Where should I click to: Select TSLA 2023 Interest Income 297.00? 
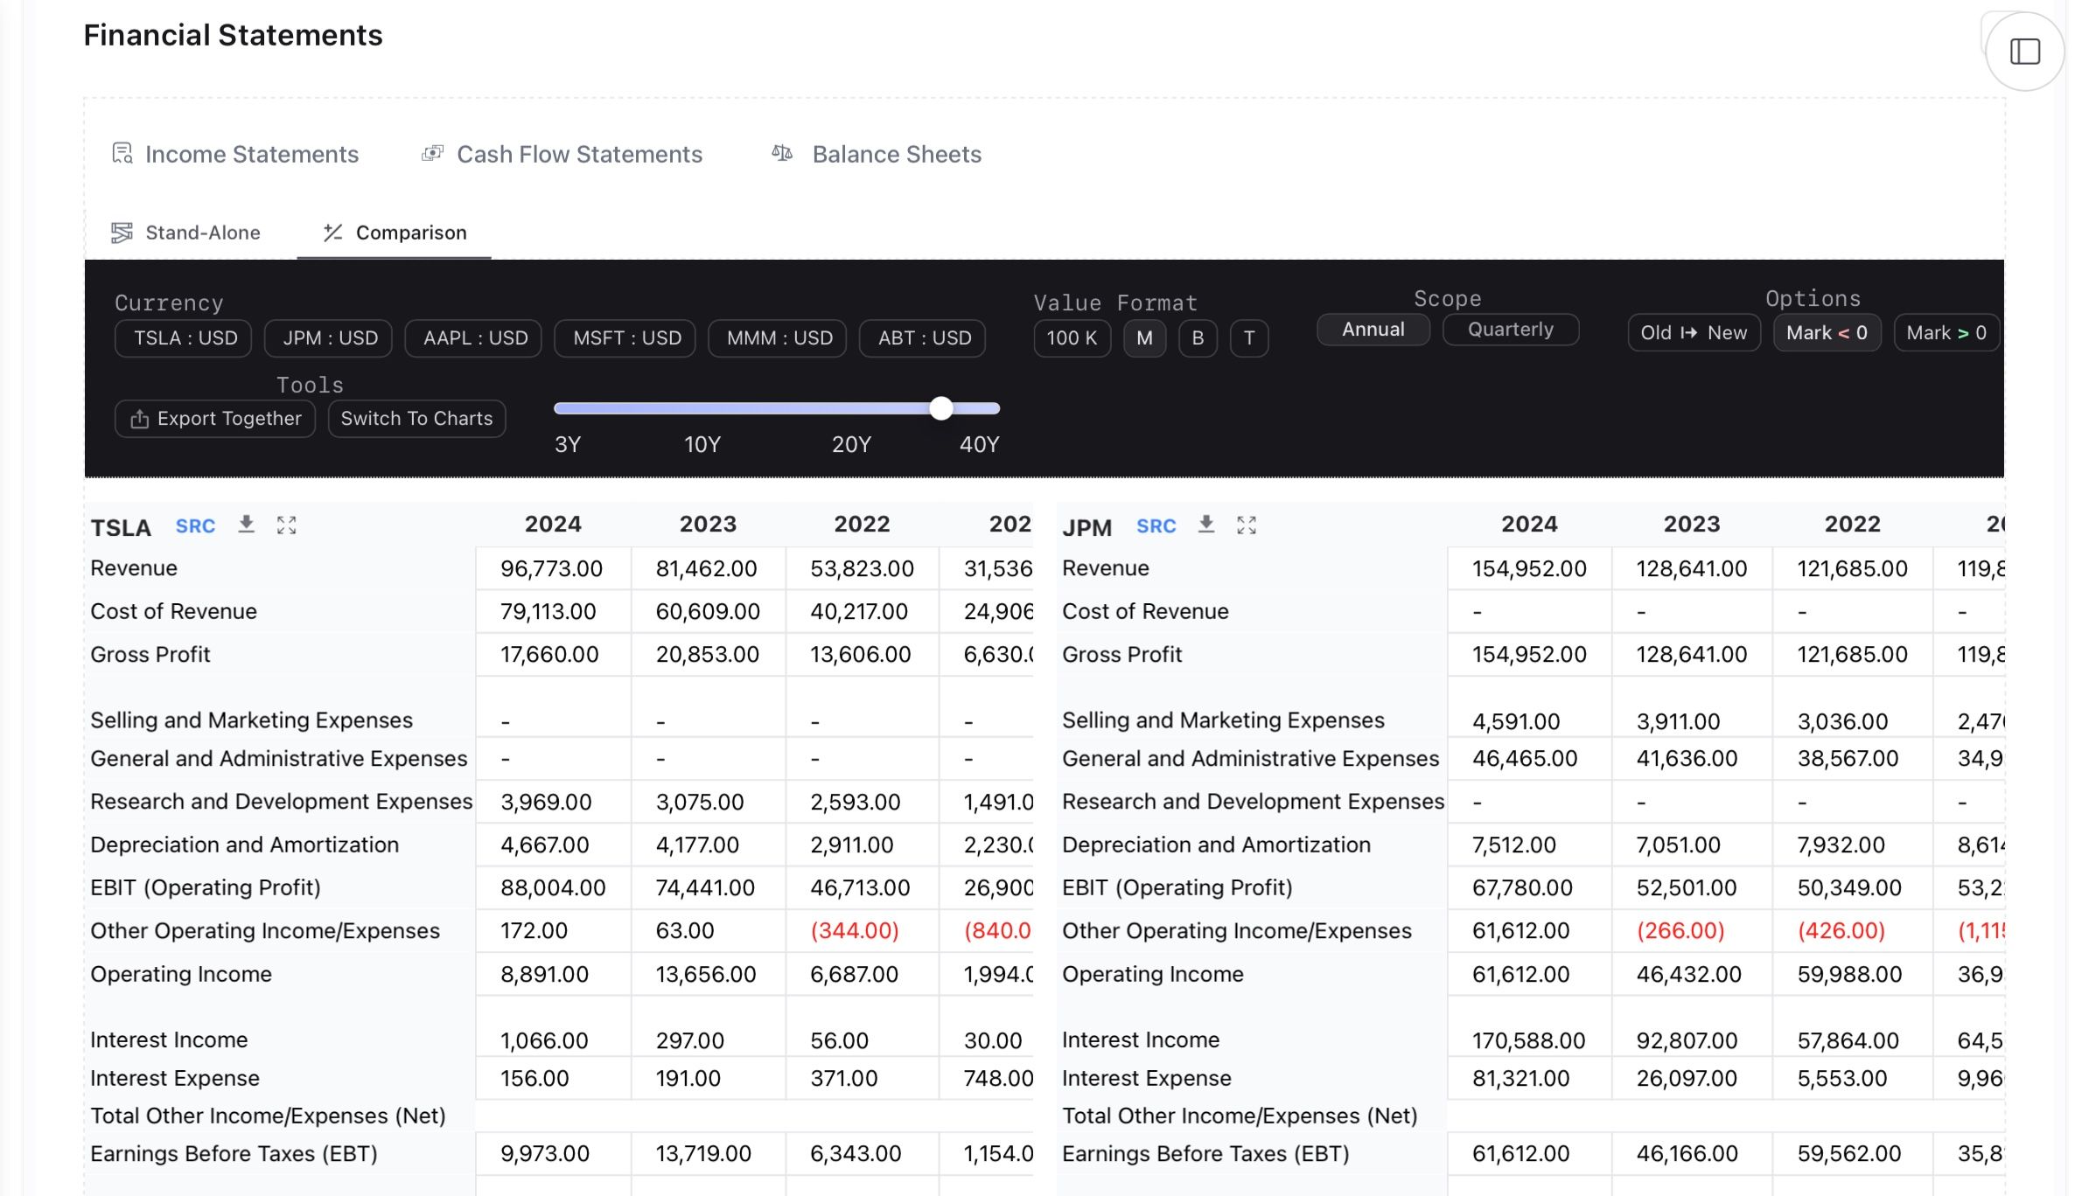click(x=689, y=1041)
